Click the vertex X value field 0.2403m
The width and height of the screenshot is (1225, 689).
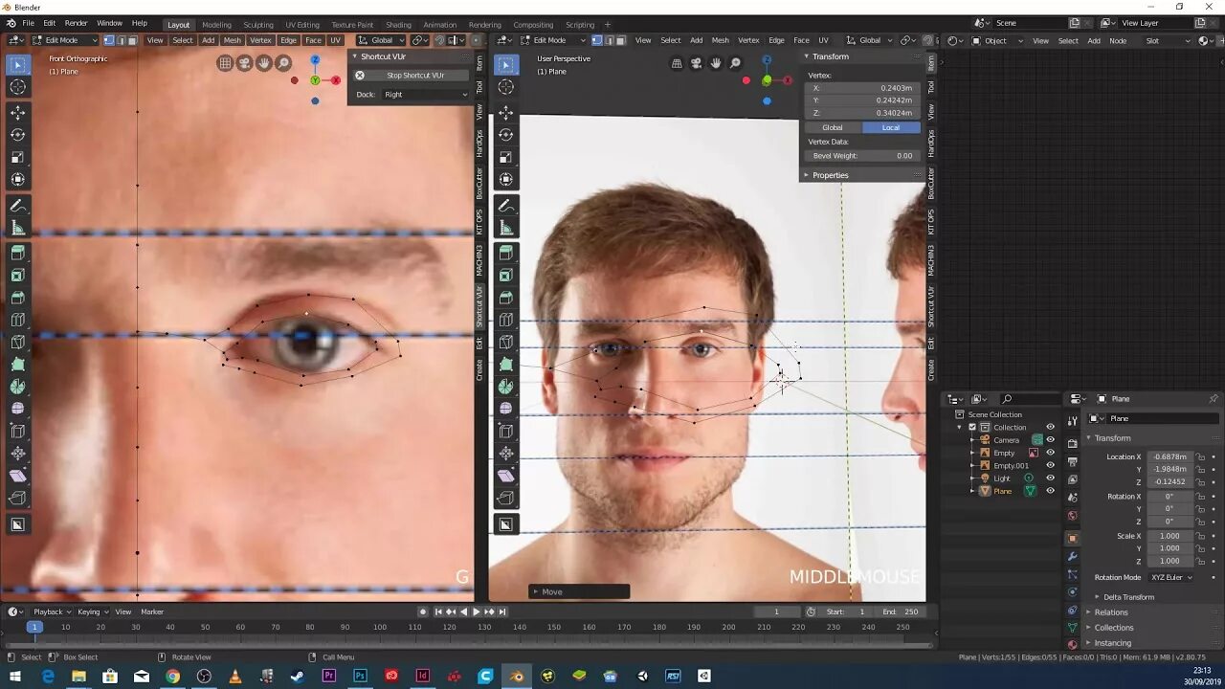pyautogui.click(x=861, y=88)
